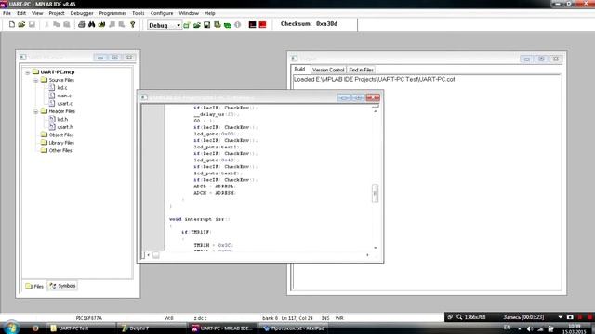
Task: Click the New Project toolbar icon
Action: (187, 25)
